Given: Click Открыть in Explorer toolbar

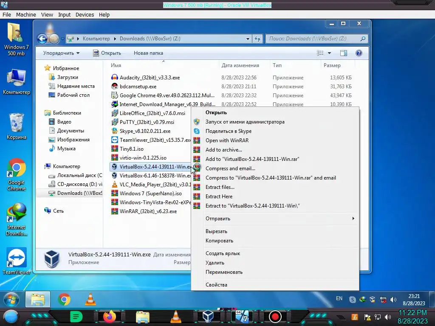Looking at the screenshot, I should pyautogui.click(x=107, y=53).
